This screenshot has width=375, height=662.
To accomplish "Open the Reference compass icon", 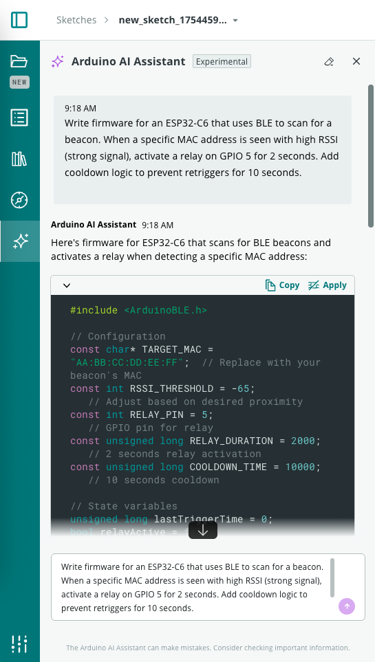I will [19, 200].
